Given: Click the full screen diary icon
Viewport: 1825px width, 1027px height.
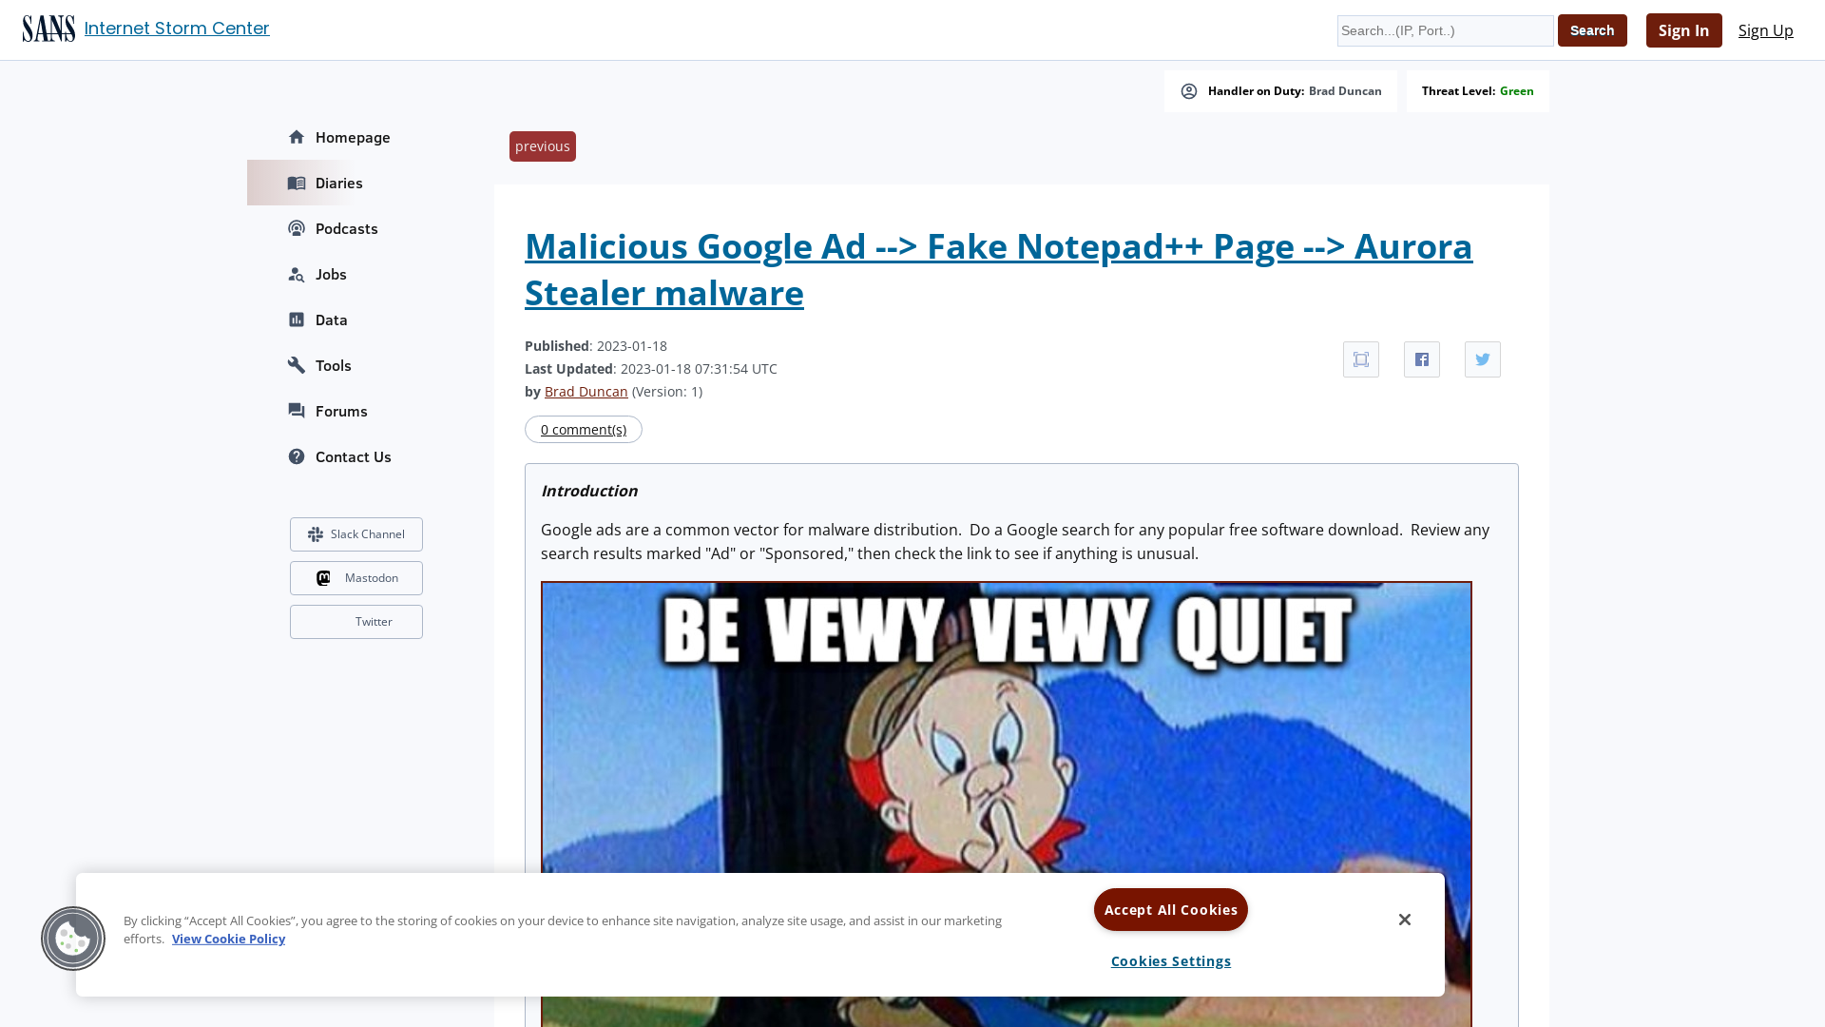Looking at the screenshot, I should [1361, 359].
